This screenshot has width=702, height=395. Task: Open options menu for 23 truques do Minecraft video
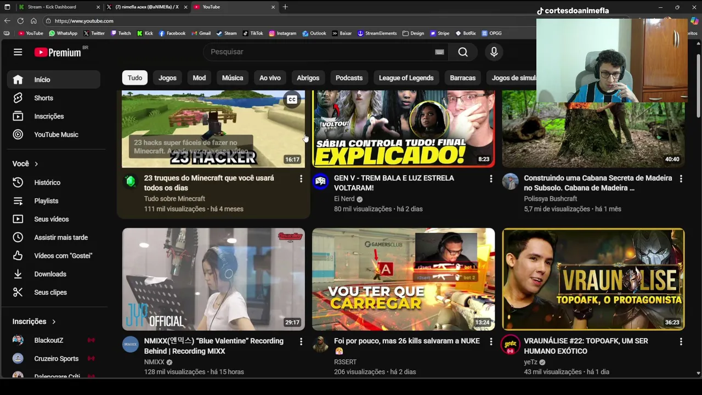tap(301, 179)
